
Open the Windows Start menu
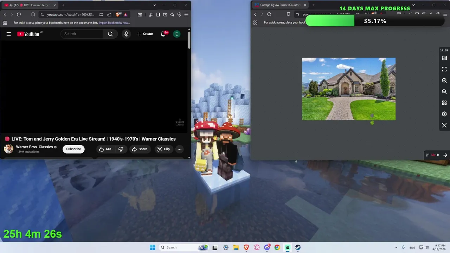[x=152, y=247]
